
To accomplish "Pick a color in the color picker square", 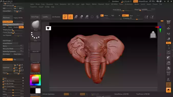I will coord(35,80).
